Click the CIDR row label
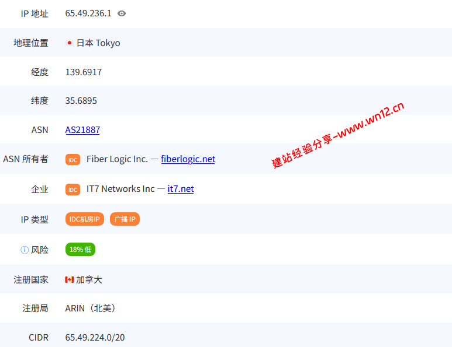Image resolution: width=452 pixels, height=347 pixels. [x=39, y=337]
